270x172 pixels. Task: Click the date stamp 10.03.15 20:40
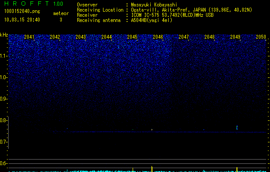(x=22, y=20)
